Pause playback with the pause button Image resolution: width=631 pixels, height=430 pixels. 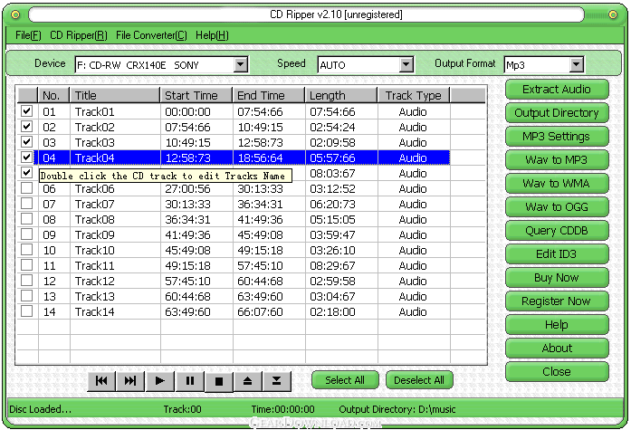(189, 381)
